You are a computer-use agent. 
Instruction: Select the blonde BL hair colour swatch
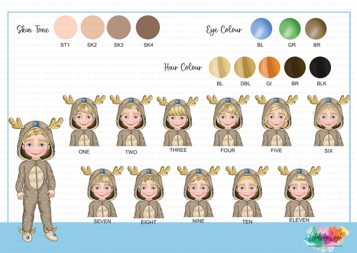coord(219,68)
